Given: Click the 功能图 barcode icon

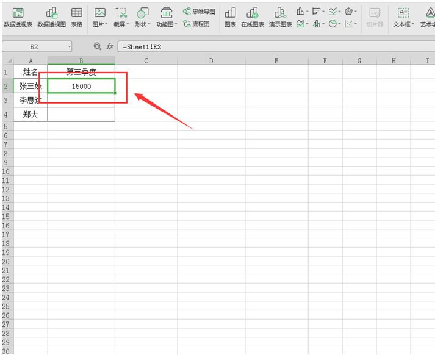Looking at the screenshot, I should click(167, 13).
